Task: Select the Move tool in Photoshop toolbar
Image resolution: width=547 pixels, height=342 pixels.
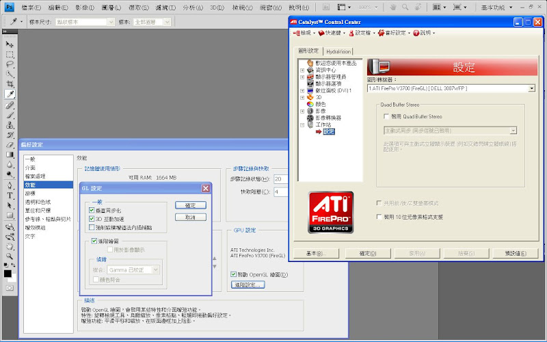Action: [10, 44]
